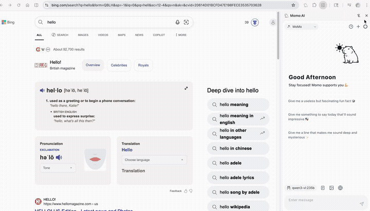Image resolution: width=370 pixels, height=211 pixels.
Task: Play the Pronunciation section speaker audio
Action: [59, 157]
